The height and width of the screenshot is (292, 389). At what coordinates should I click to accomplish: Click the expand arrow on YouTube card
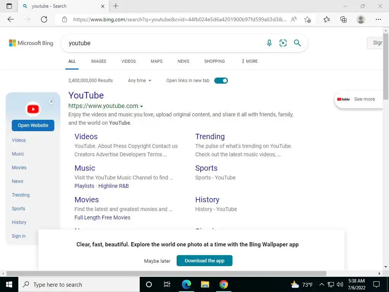click(x=51, y=102)
